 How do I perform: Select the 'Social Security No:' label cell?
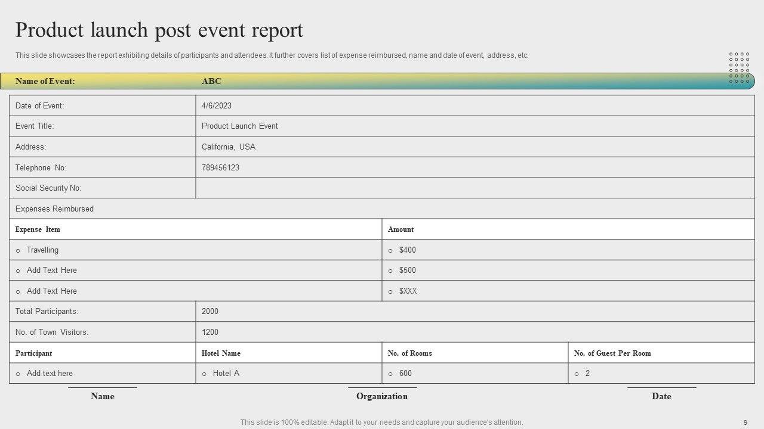coord(103,188)
